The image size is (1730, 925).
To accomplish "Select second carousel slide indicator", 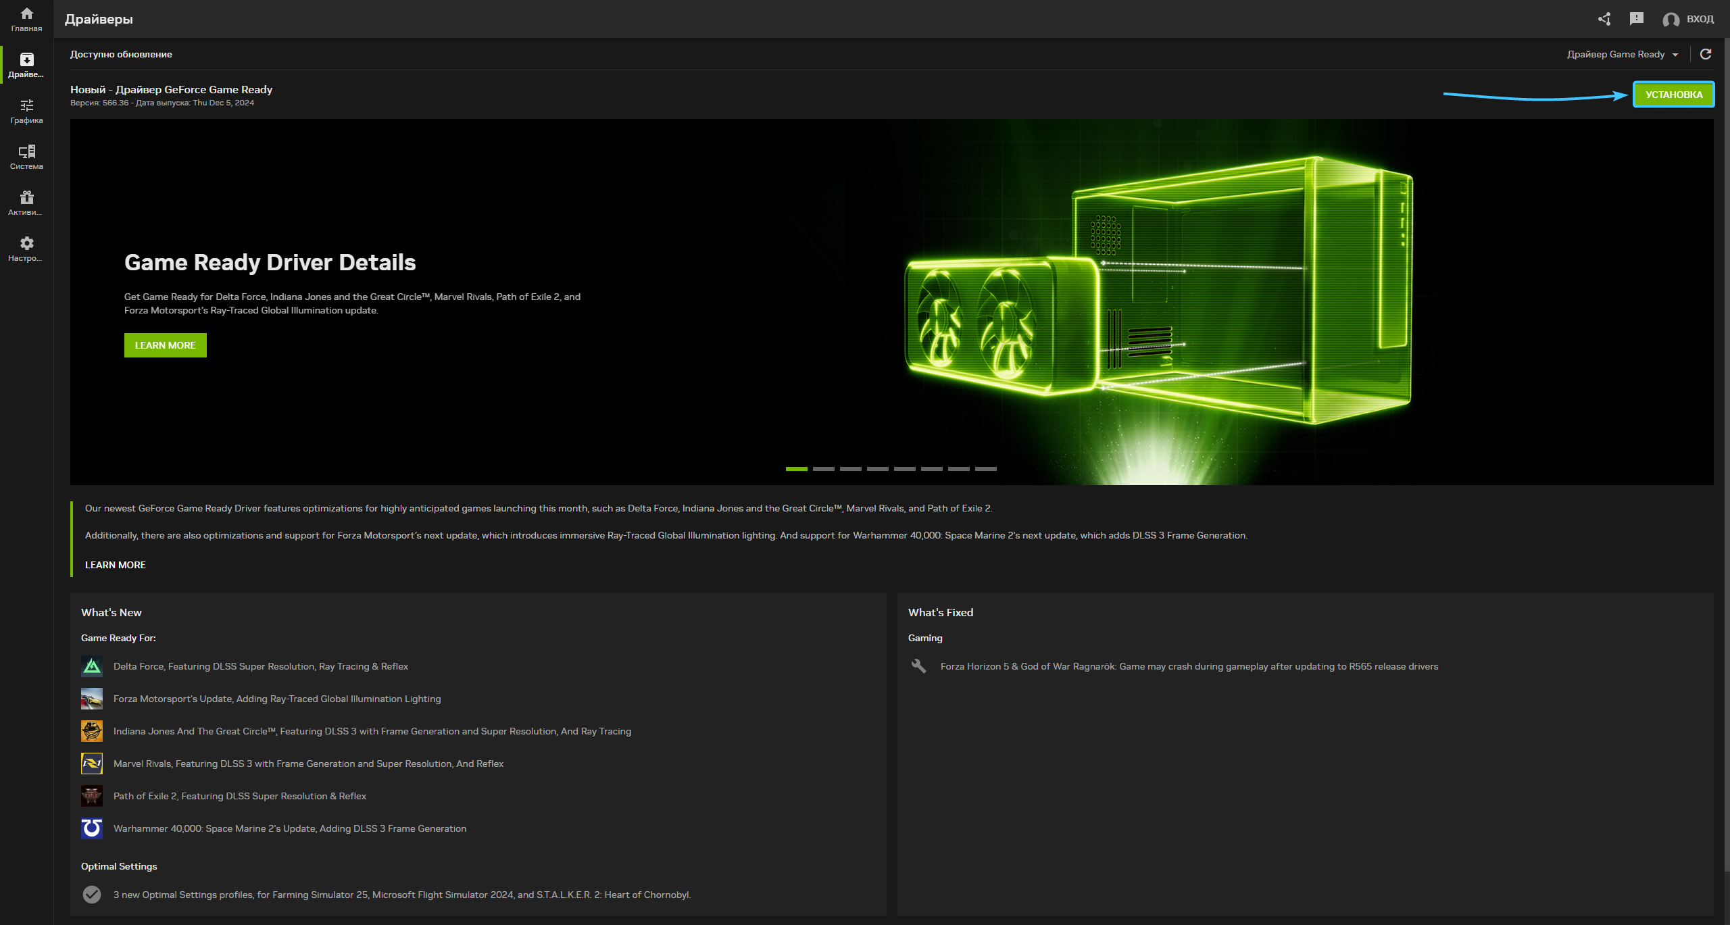I will 824,468.
